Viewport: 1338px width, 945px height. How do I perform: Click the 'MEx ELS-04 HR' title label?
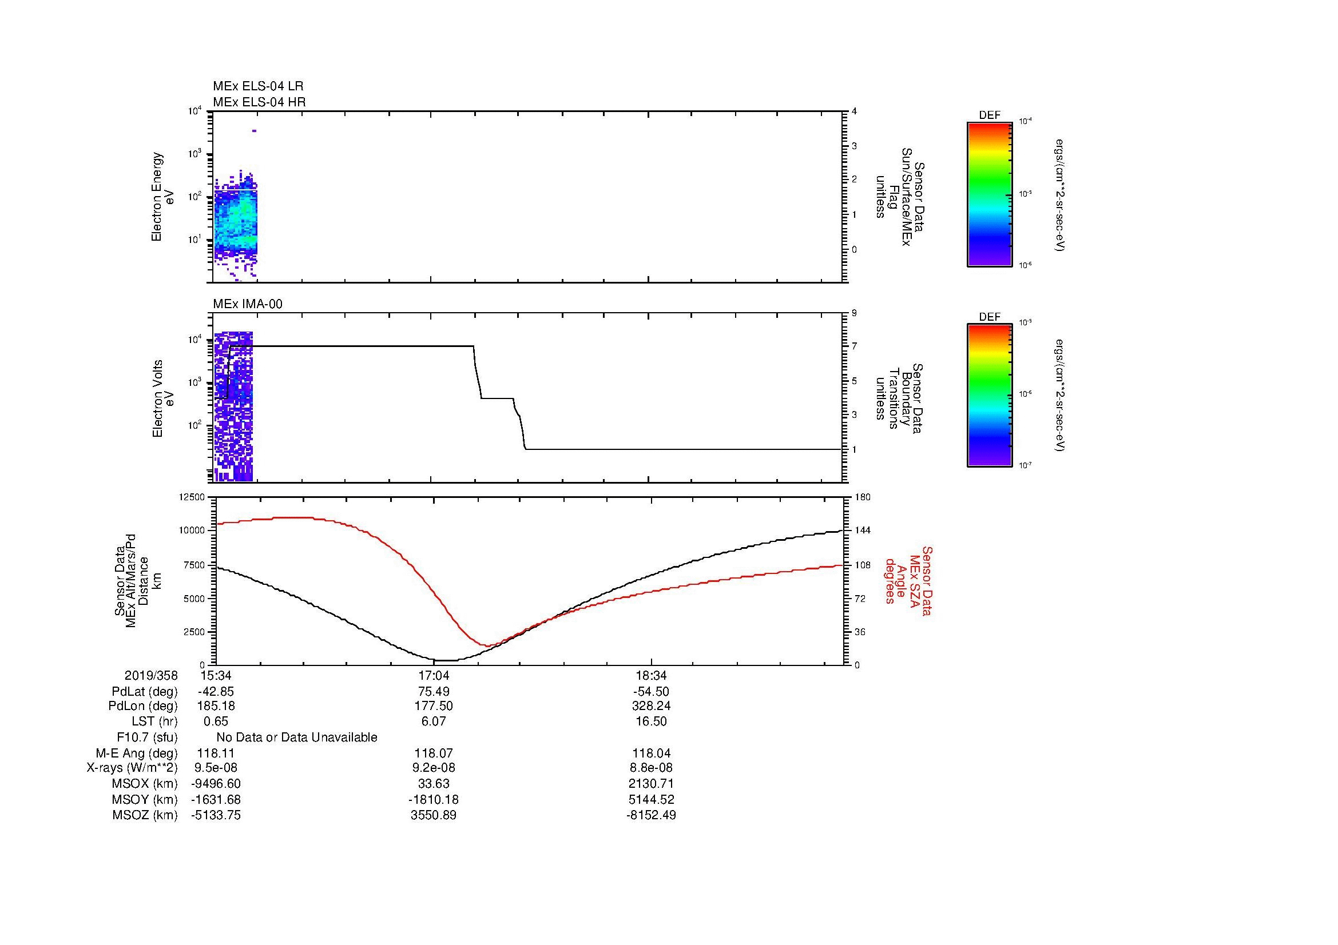pos(259,102)
